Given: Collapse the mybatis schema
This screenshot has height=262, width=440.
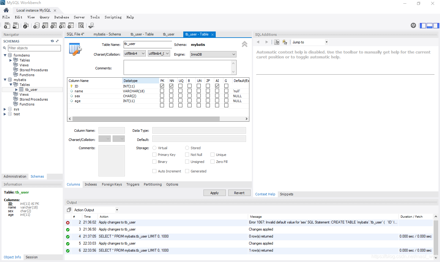Looking at the screenshot, I should click(x=5, y=80).
